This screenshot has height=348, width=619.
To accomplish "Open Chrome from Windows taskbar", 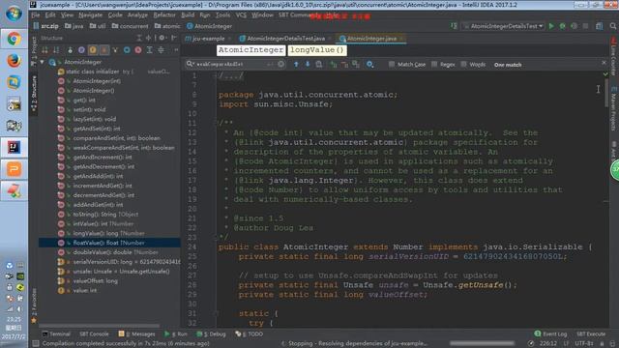I will [14, 39].
